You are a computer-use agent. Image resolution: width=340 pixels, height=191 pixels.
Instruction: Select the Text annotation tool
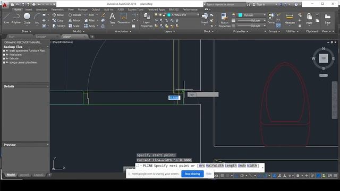(112, 19)
